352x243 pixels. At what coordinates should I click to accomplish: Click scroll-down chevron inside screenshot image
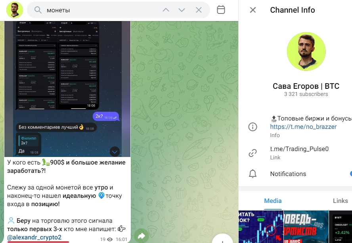tap(115, 152)
